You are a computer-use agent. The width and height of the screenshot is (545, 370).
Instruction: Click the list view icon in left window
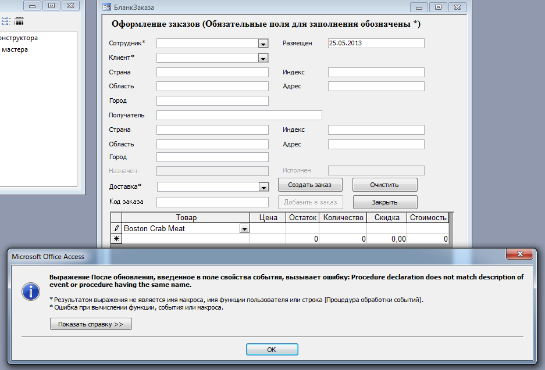point(6,21)
